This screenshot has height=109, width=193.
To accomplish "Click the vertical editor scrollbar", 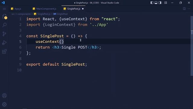I will click(192, 46).
